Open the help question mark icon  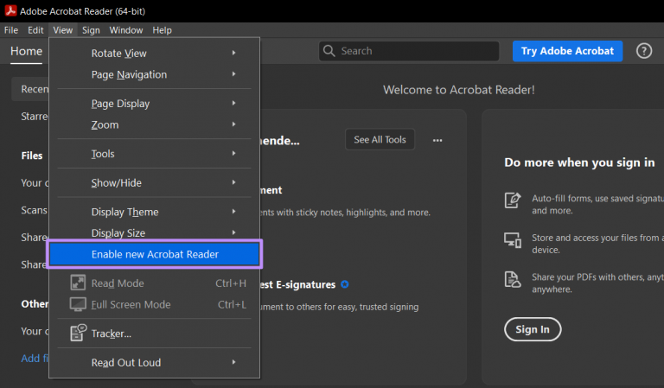pyautogui.click(x=643, y=51)
